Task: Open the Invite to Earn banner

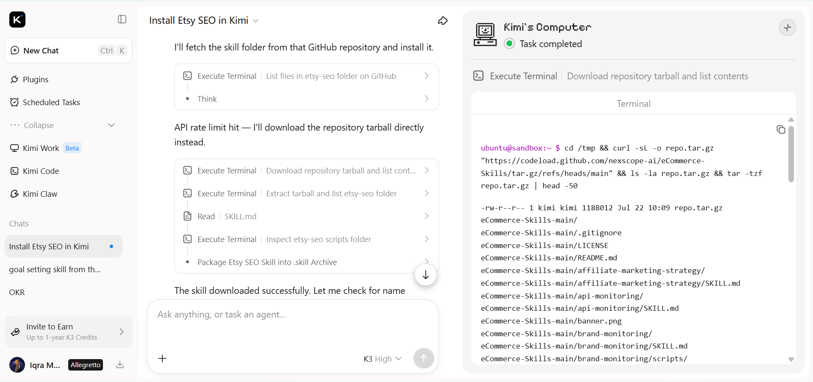Action: (x=69, y=332)
